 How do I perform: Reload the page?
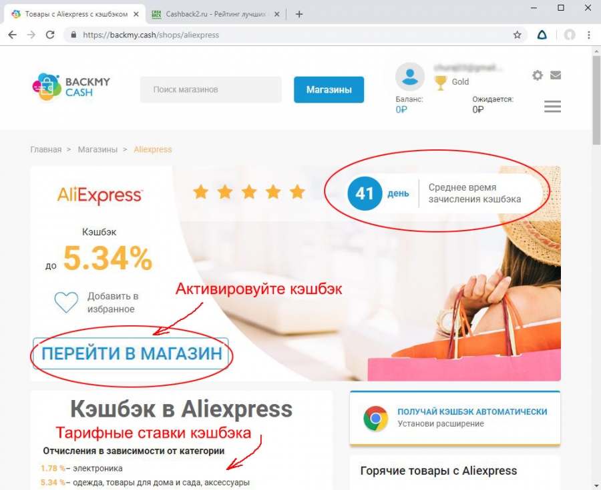(x=50, y=35)
